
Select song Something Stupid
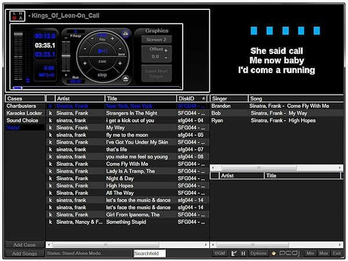coord(128,222)
